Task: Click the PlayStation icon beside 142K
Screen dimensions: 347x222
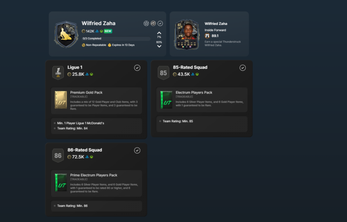Action: [x=97, y=31]
